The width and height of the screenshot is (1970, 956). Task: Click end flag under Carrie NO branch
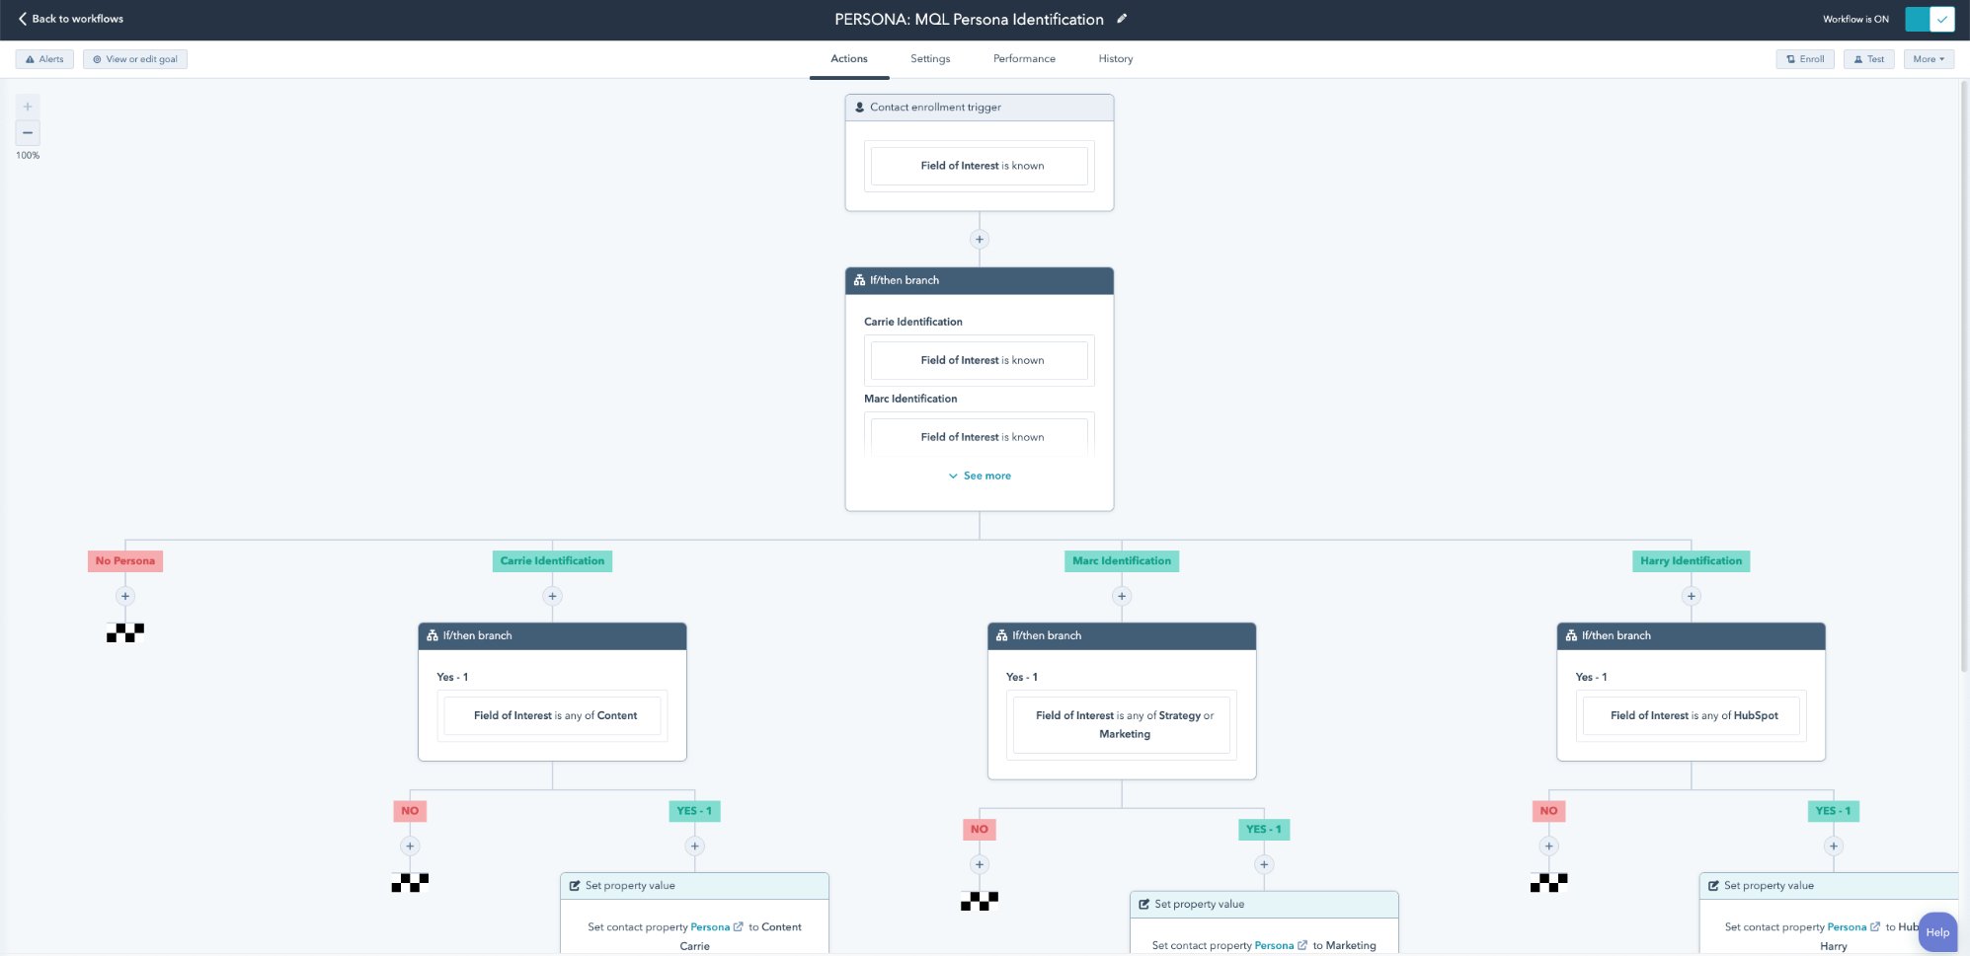pos(410,882)
